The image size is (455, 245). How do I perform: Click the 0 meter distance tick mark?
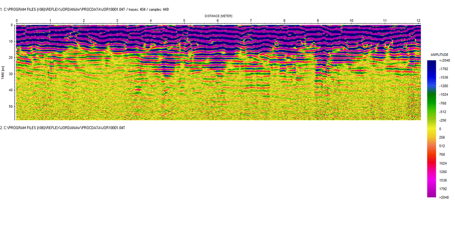point(16,21)
